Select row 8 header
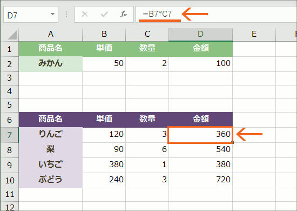Viewport: 297px width, 211px height. pyautogui.click(x=10, y=150)
